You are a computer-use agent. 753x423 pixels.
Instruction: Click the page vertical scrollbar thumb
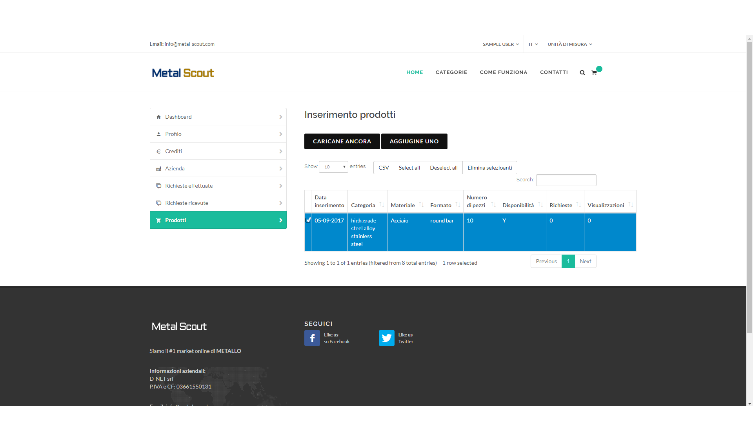pos(749,188)
